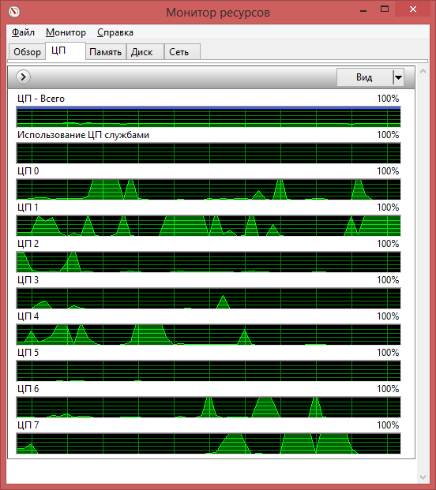The width and height of the screenshot is (436, 490).
Task: Close the Монитор ресурсов window
Action: 413,9
